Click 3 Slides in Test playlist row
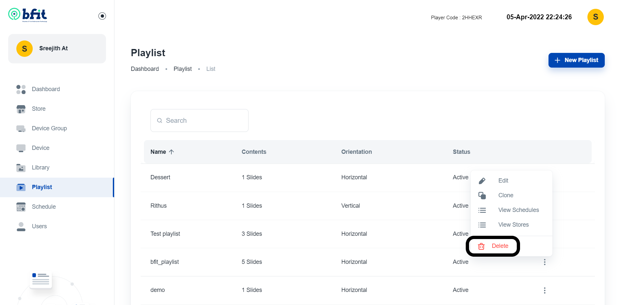 (252, 234)
